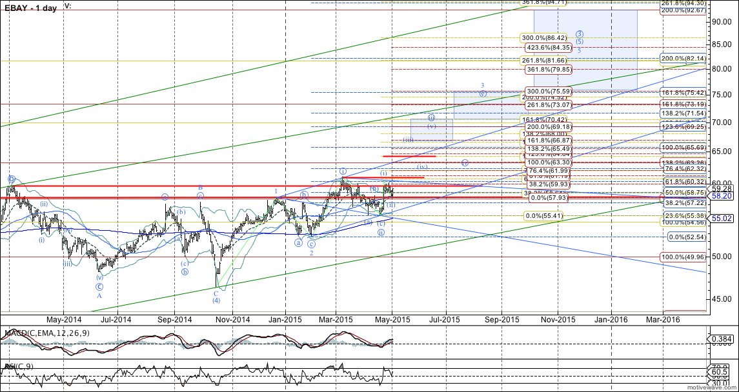Select the 361.8%(94.71) Fibonacci label
This screenshot has width=739, height=392.
[x=542, y=3]
